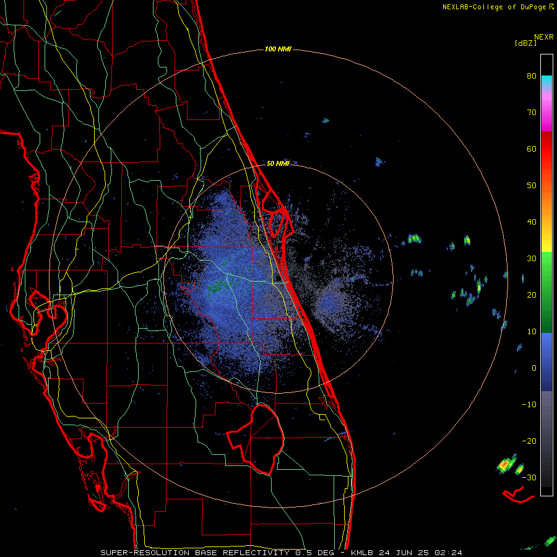The height and width of the screenshot is (557, 557).
Task: Click "SUPER-RESOLUTION BASE REFLECTIVITY" caption text
Action: tap(195, 553)
